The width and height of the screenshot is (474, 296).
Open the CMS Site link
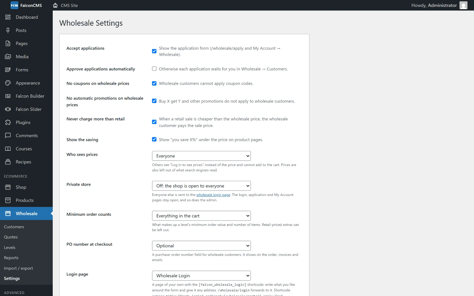click(69, 5)
